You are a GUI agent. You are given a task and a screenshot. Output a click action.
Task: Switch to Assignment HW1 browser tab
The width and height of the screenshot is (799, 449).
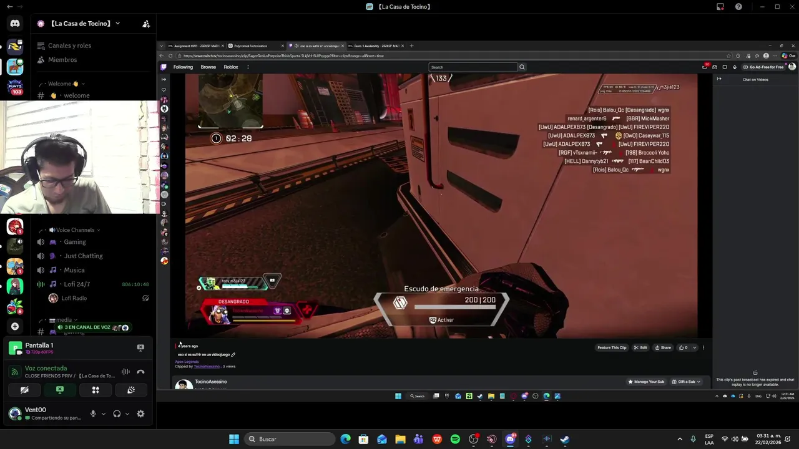(x=195, y=46)
